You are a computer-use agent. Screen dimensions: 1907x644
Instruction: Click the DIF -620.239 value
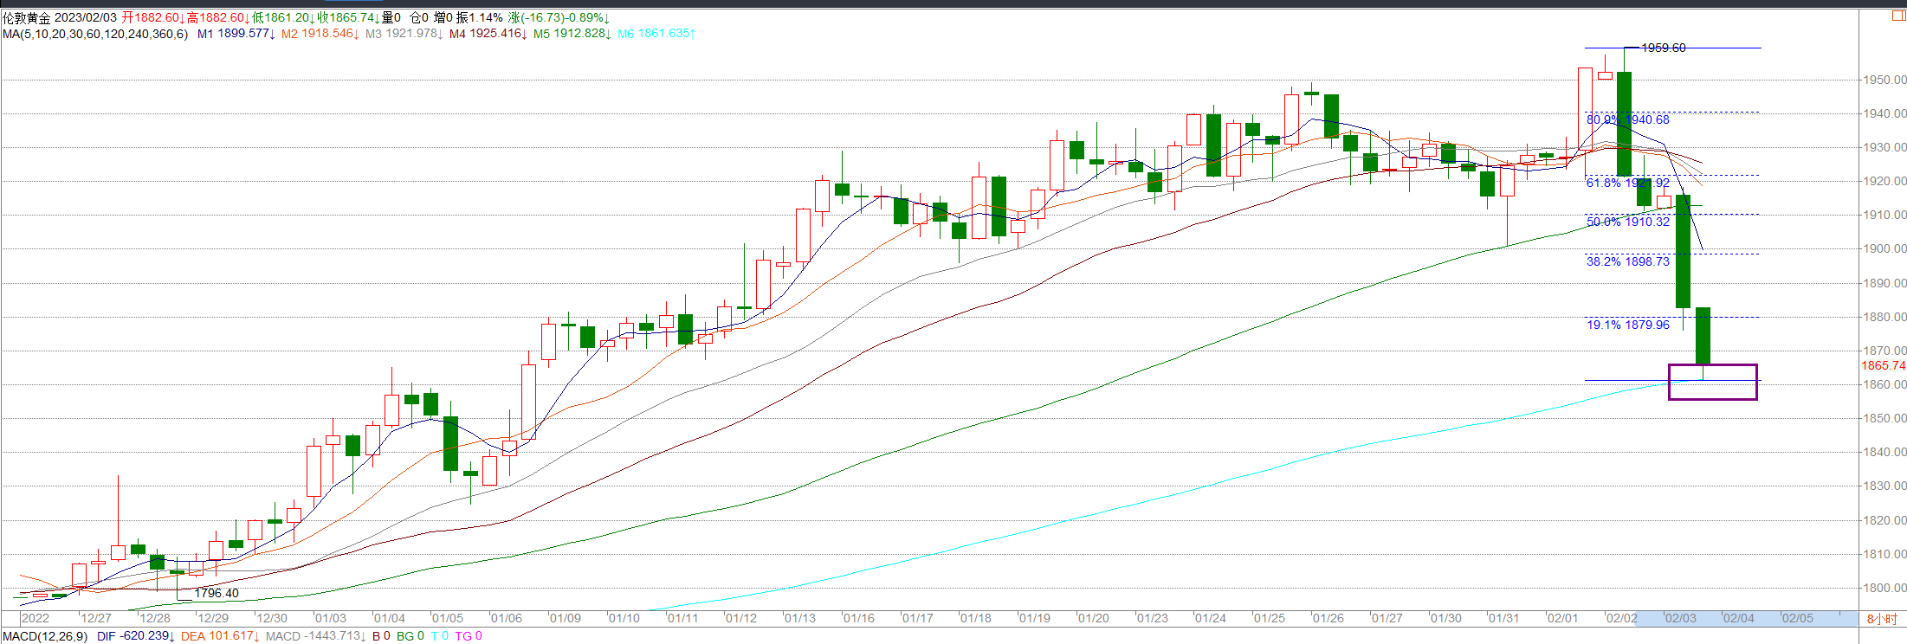click(x=136, y=636)
